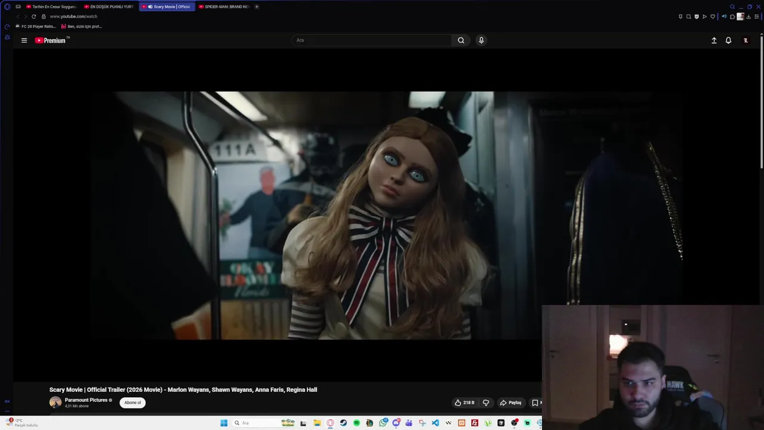
Task: Share the video via Paylaş button
Action: 510,403
